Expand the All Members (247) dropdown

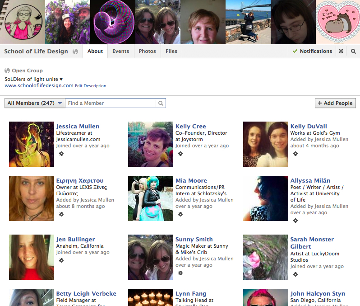(35, 103)
